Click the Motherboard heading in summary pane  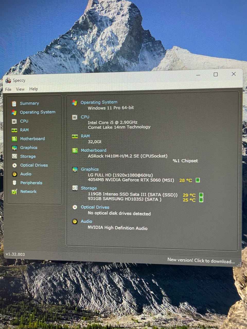click(x=93, y=150)
